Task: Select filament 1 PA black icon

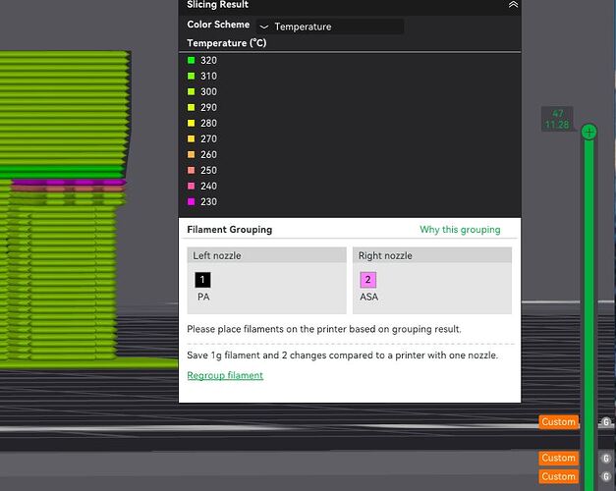Action: [202, 280]
